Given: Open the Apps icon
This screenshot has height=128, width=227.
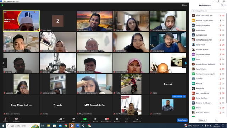Looking at the screenshot, I should tap(126, 119).
